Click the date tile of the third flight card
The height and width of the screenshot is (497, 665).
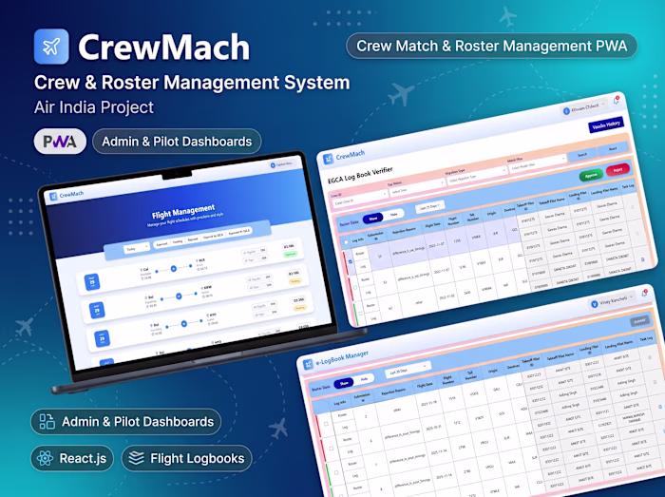coord(103,339)
